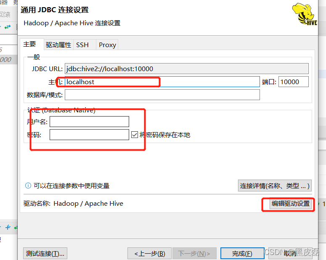
Task: Open the SSH tab
Action: (85, 45)
